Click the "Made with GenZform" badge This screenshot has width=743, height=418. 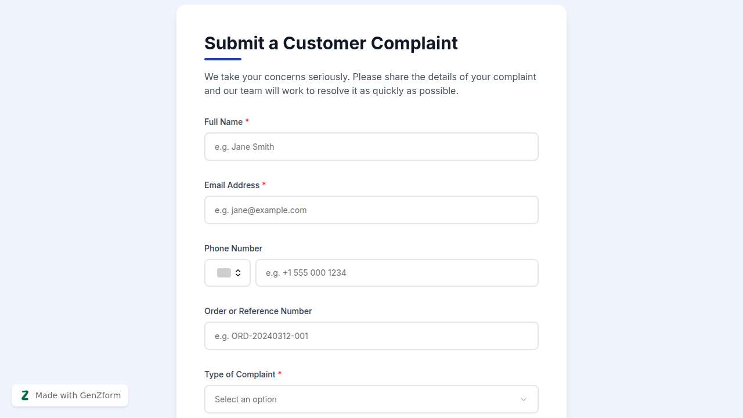click(x=70, y=395)
